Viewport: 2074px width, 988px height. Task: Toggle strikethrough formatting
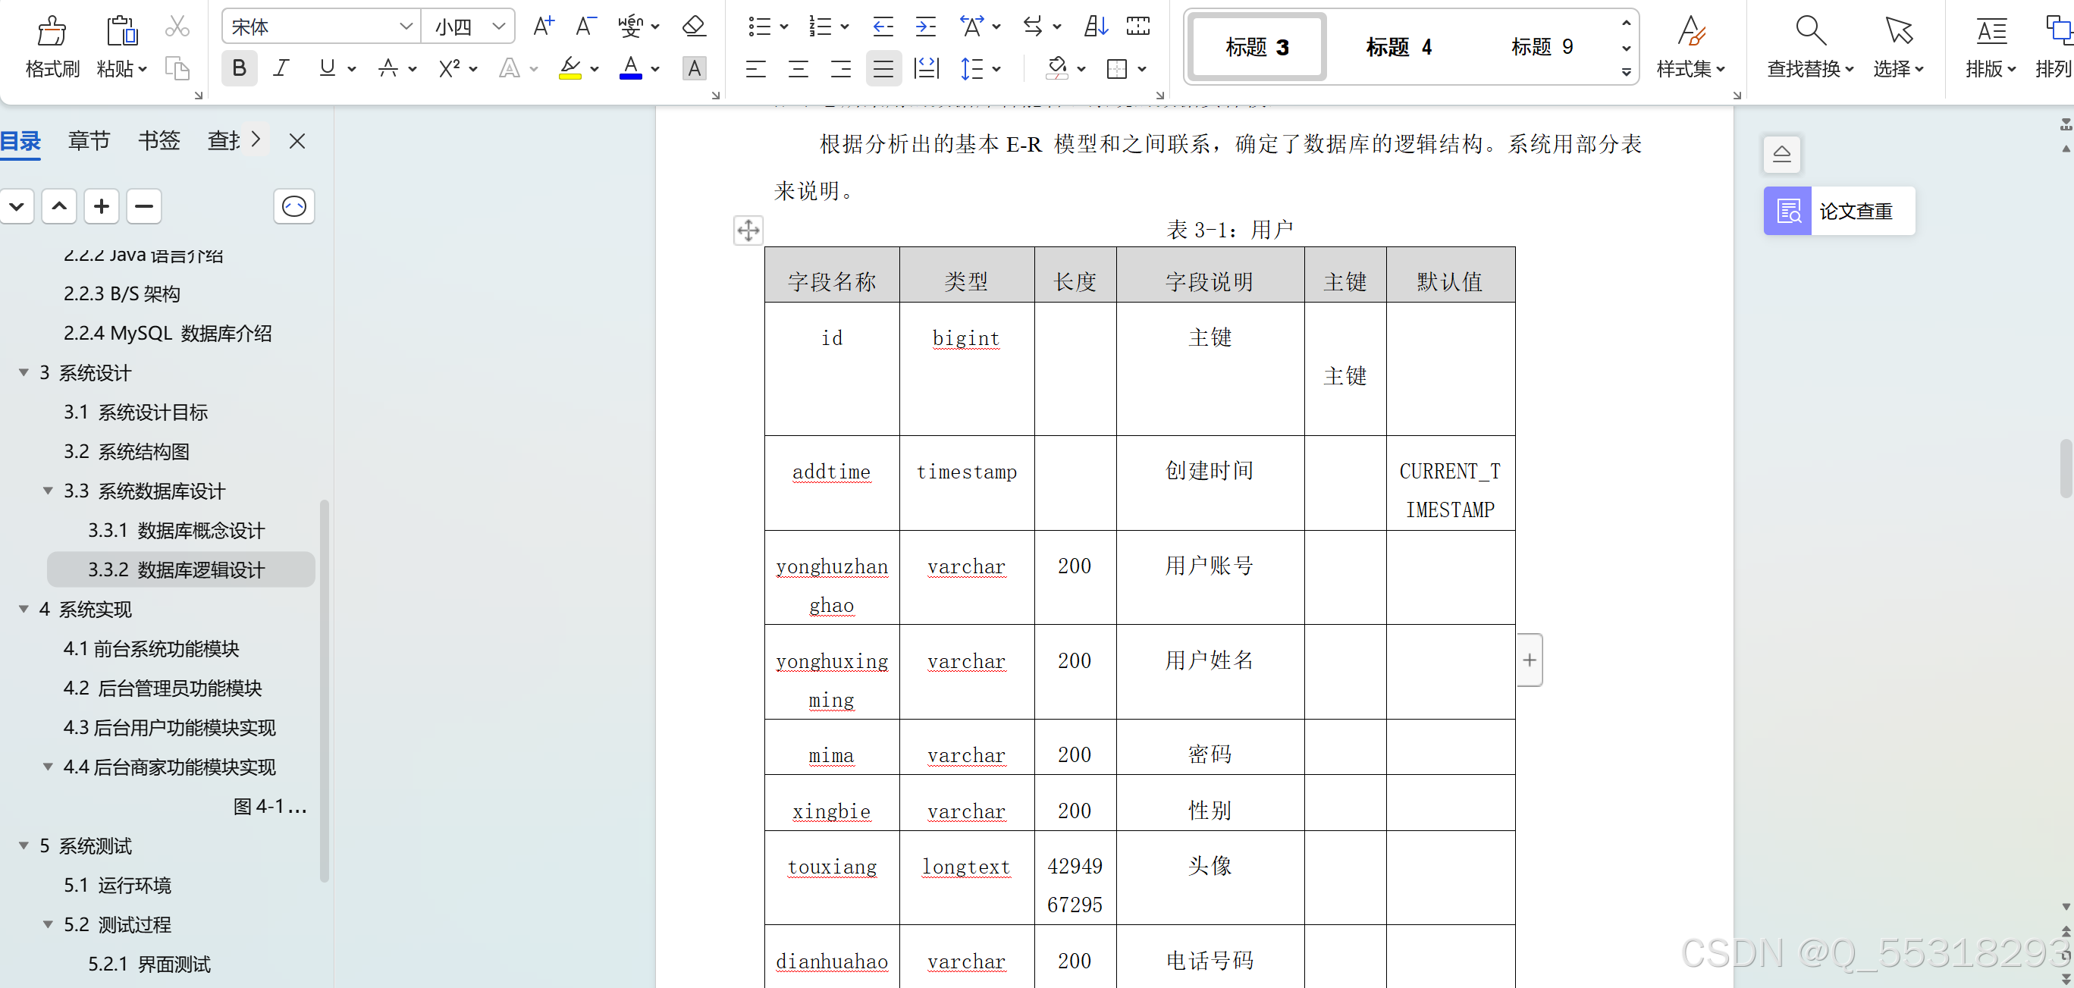388,68
